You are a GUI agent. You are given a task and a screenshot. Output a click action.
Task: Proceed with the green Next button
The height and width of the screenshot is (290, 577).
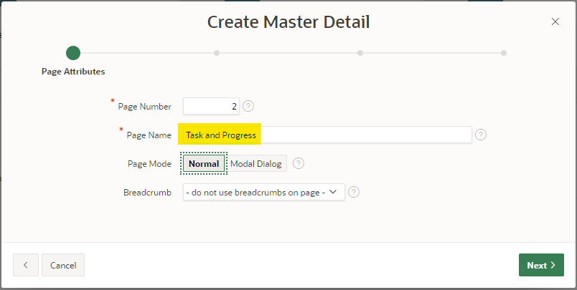coord(540,265)
